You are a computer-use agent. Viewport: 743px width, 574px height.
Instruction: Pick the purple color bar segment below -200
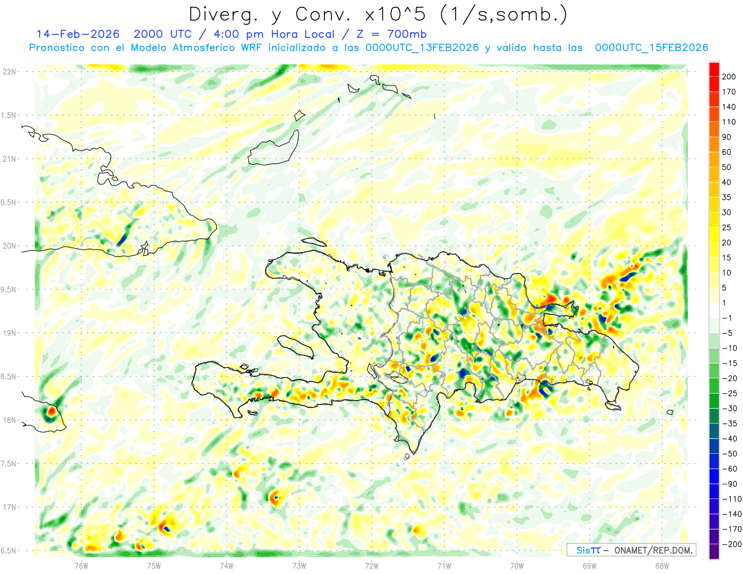[714, 552]
